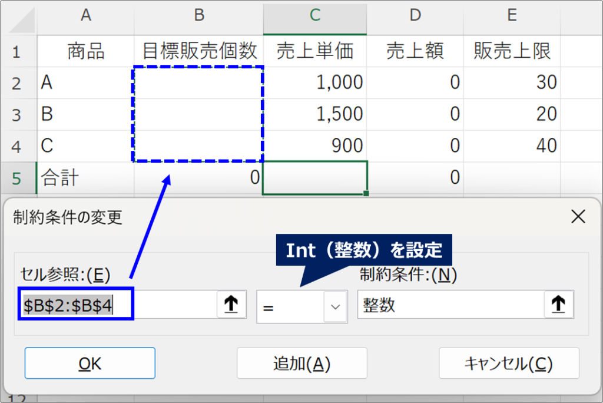Click the 目標販売個数 header cell

[x=199, y=51]
